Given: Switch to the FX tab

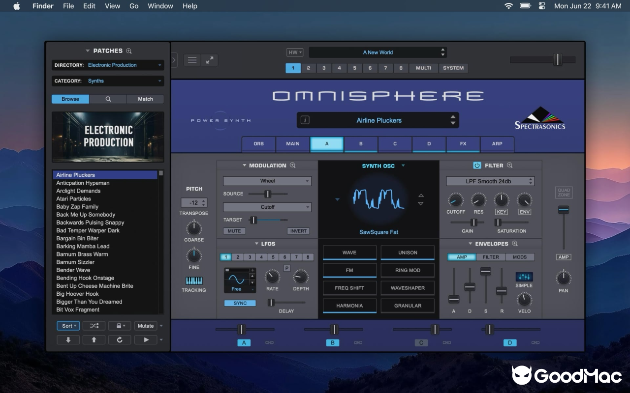Looking at the screenshot, I should click(x=463, y=144).
